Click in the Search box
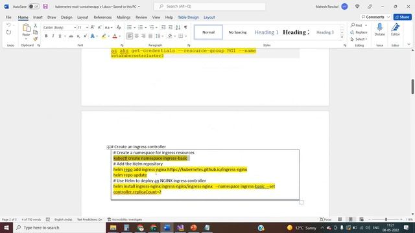This screenshot has height=233, width=415. [x=209, y=6]
